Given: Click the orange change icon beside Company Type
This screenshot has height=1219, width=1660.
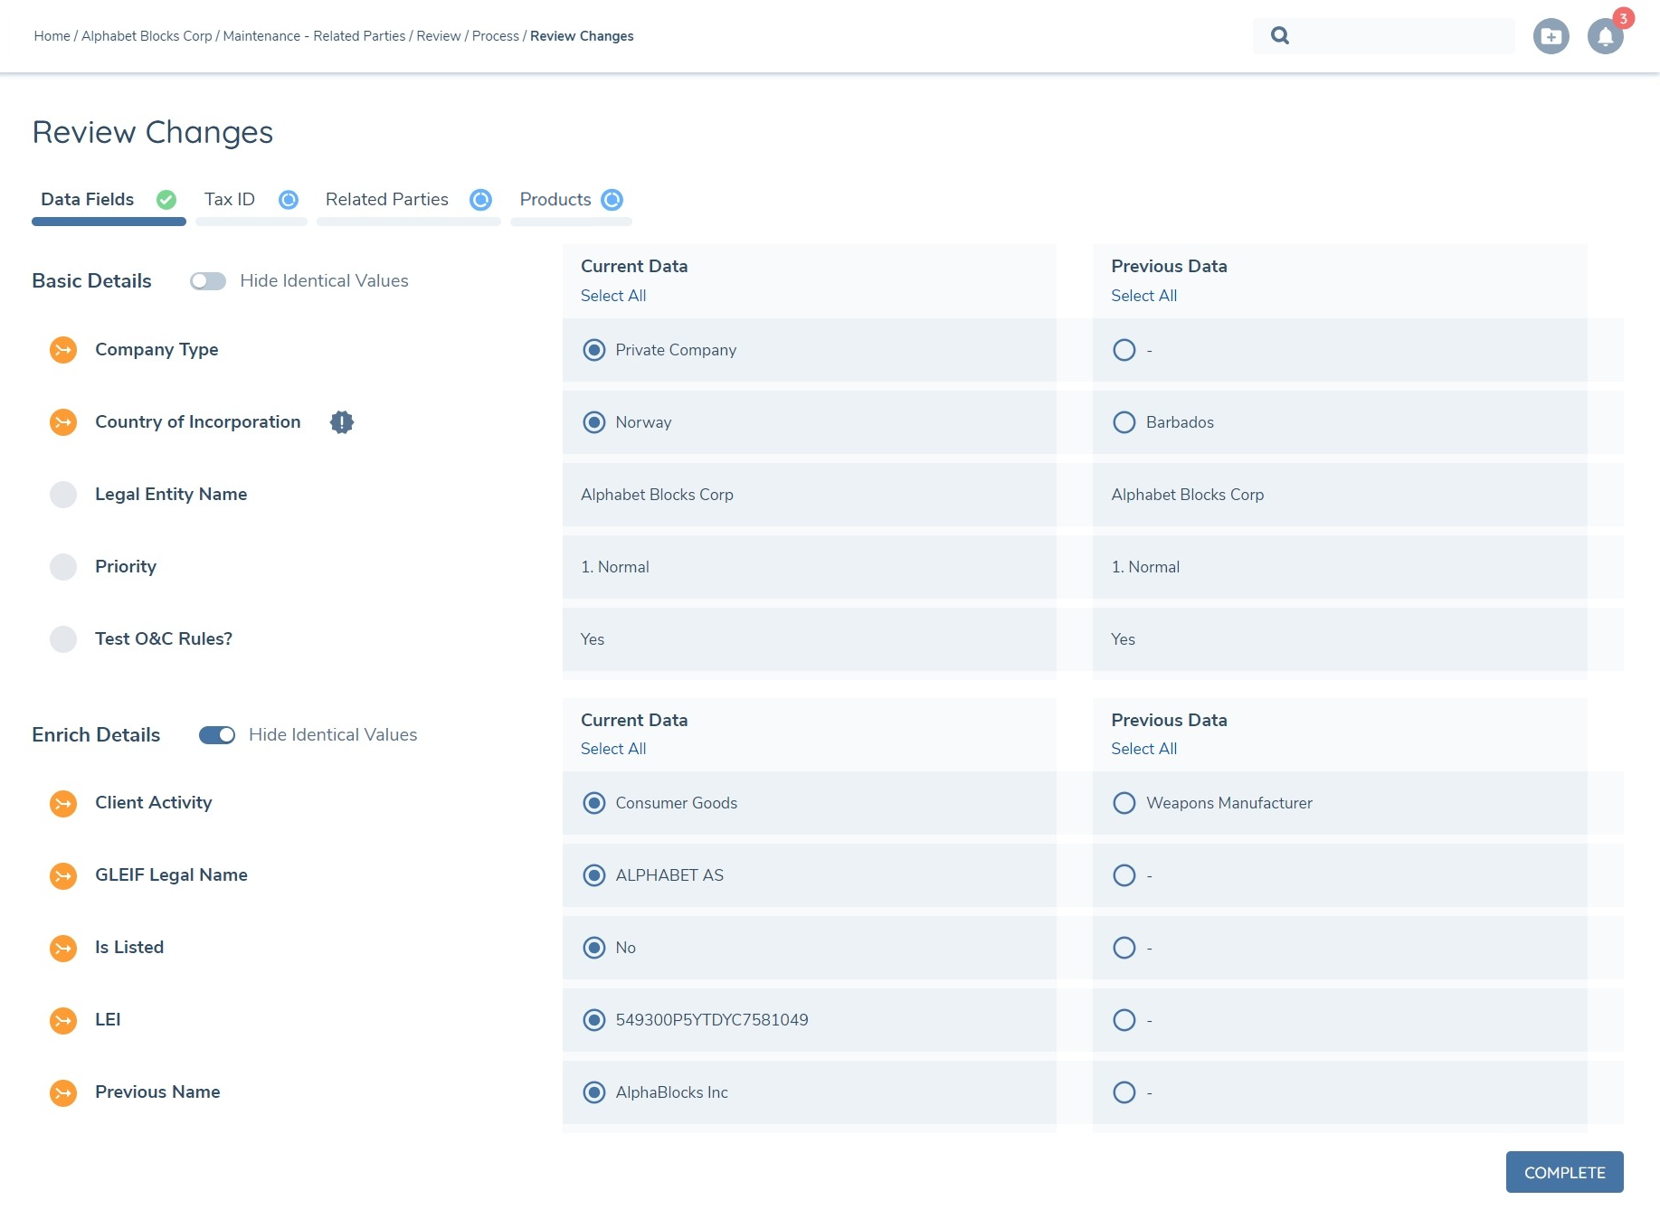Looking at the screenshot, I should [62, 350].
